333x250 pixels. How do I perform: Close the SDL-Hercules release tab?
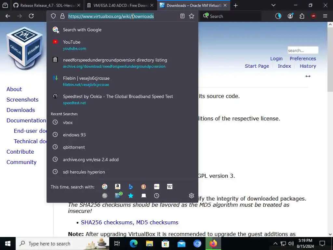[x=79, y=6]
